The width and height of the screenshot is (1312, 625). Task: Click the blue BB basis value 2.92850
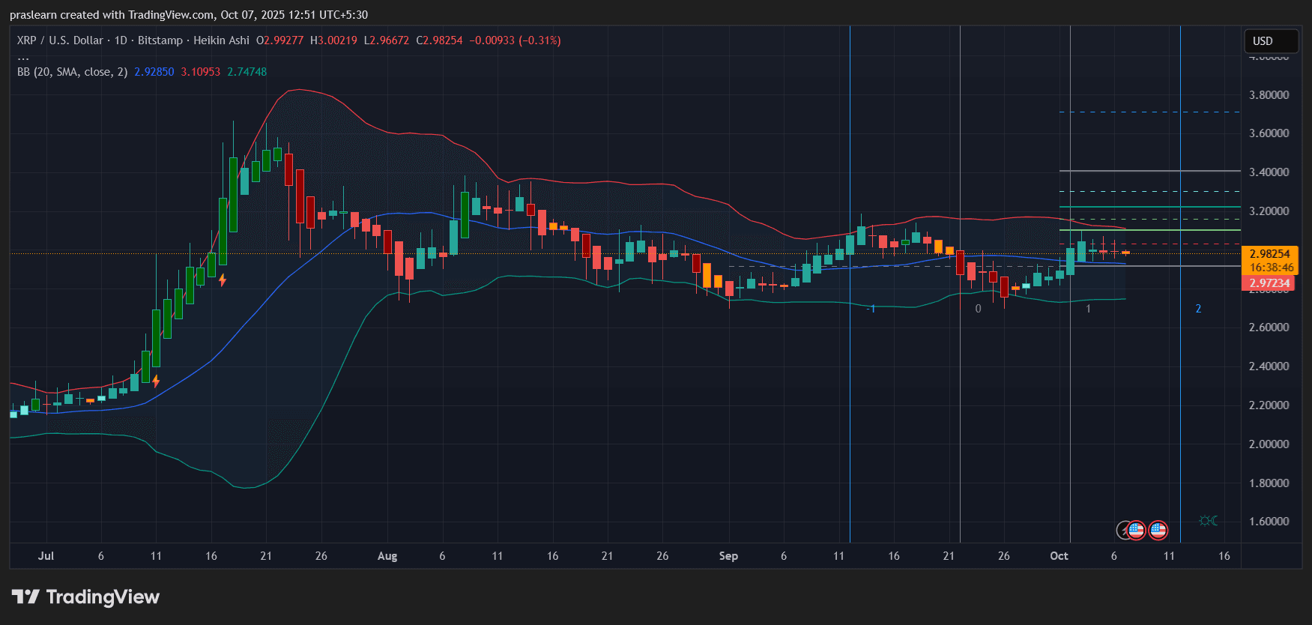click(154, 72)
